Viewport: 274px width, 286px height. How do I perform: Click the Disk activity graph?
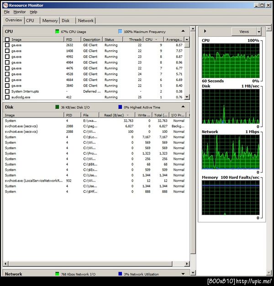coord(231,106)
